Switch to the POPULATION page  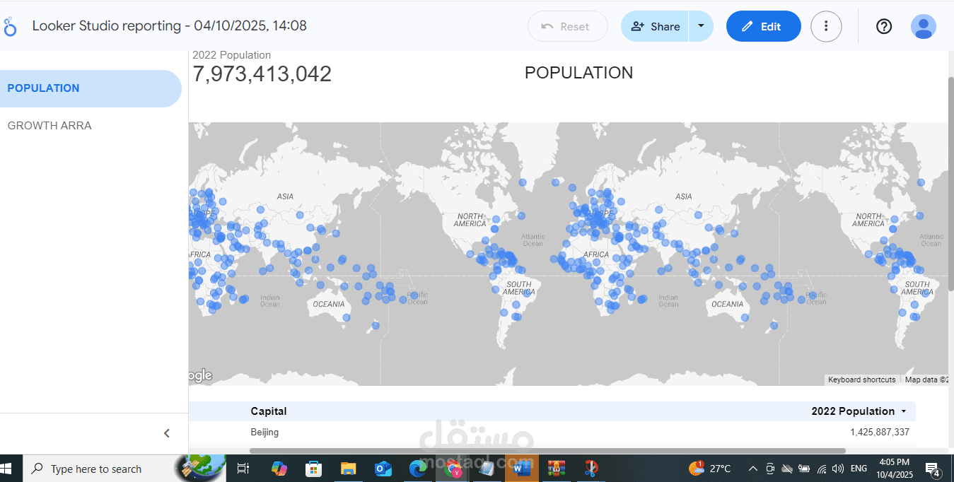click(43, 88)
